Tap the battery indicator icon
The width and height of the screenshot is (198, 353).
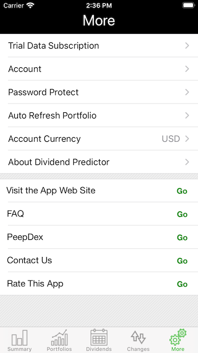[188, 5]
